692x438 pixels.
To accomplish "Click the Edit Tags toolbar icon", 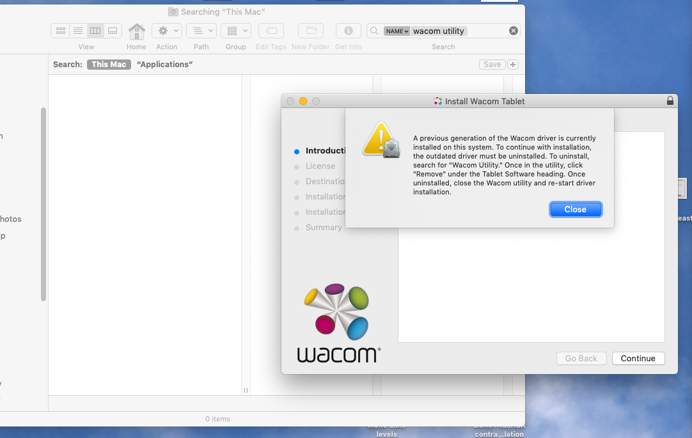I will [271, 31].
